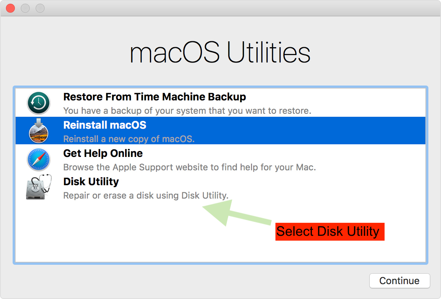The height and width of the screenshot is (299, 441).
Task: Click "Repair or erase a disk" description
Action: (x=146, y=196)
